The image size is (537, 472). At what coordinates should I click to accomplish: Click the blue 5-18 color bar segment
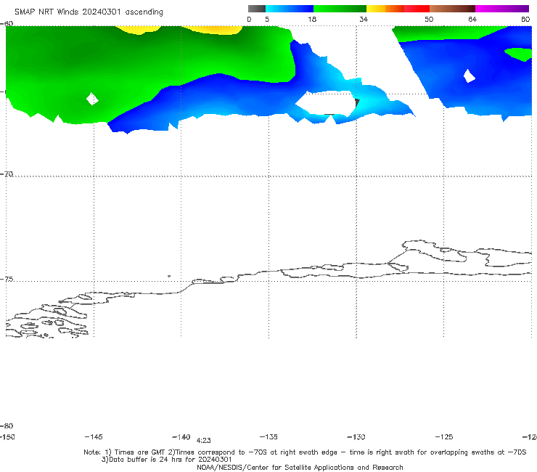289,9
